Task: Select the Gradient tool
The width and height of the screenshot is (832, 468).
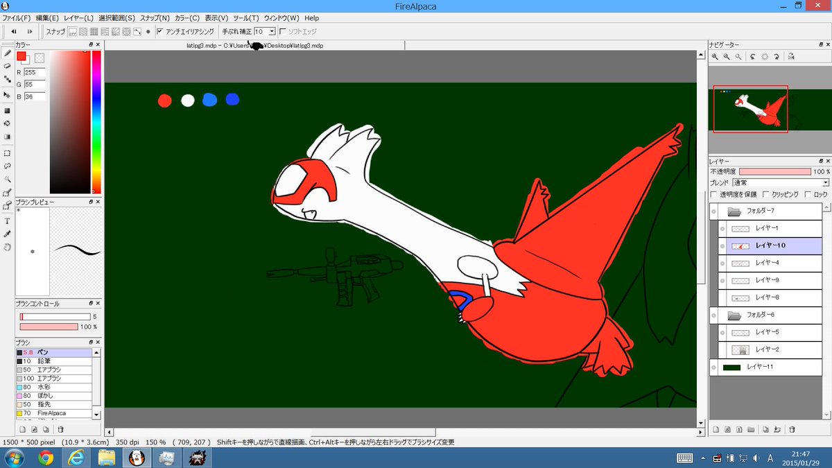Action: [7, 137]
